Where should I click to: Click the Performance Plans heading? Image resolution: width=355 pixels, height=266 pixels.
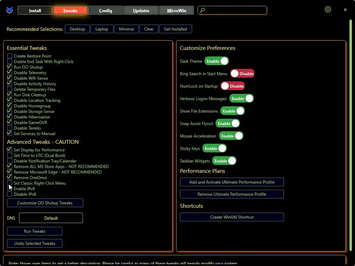click(x=202, y=171)
